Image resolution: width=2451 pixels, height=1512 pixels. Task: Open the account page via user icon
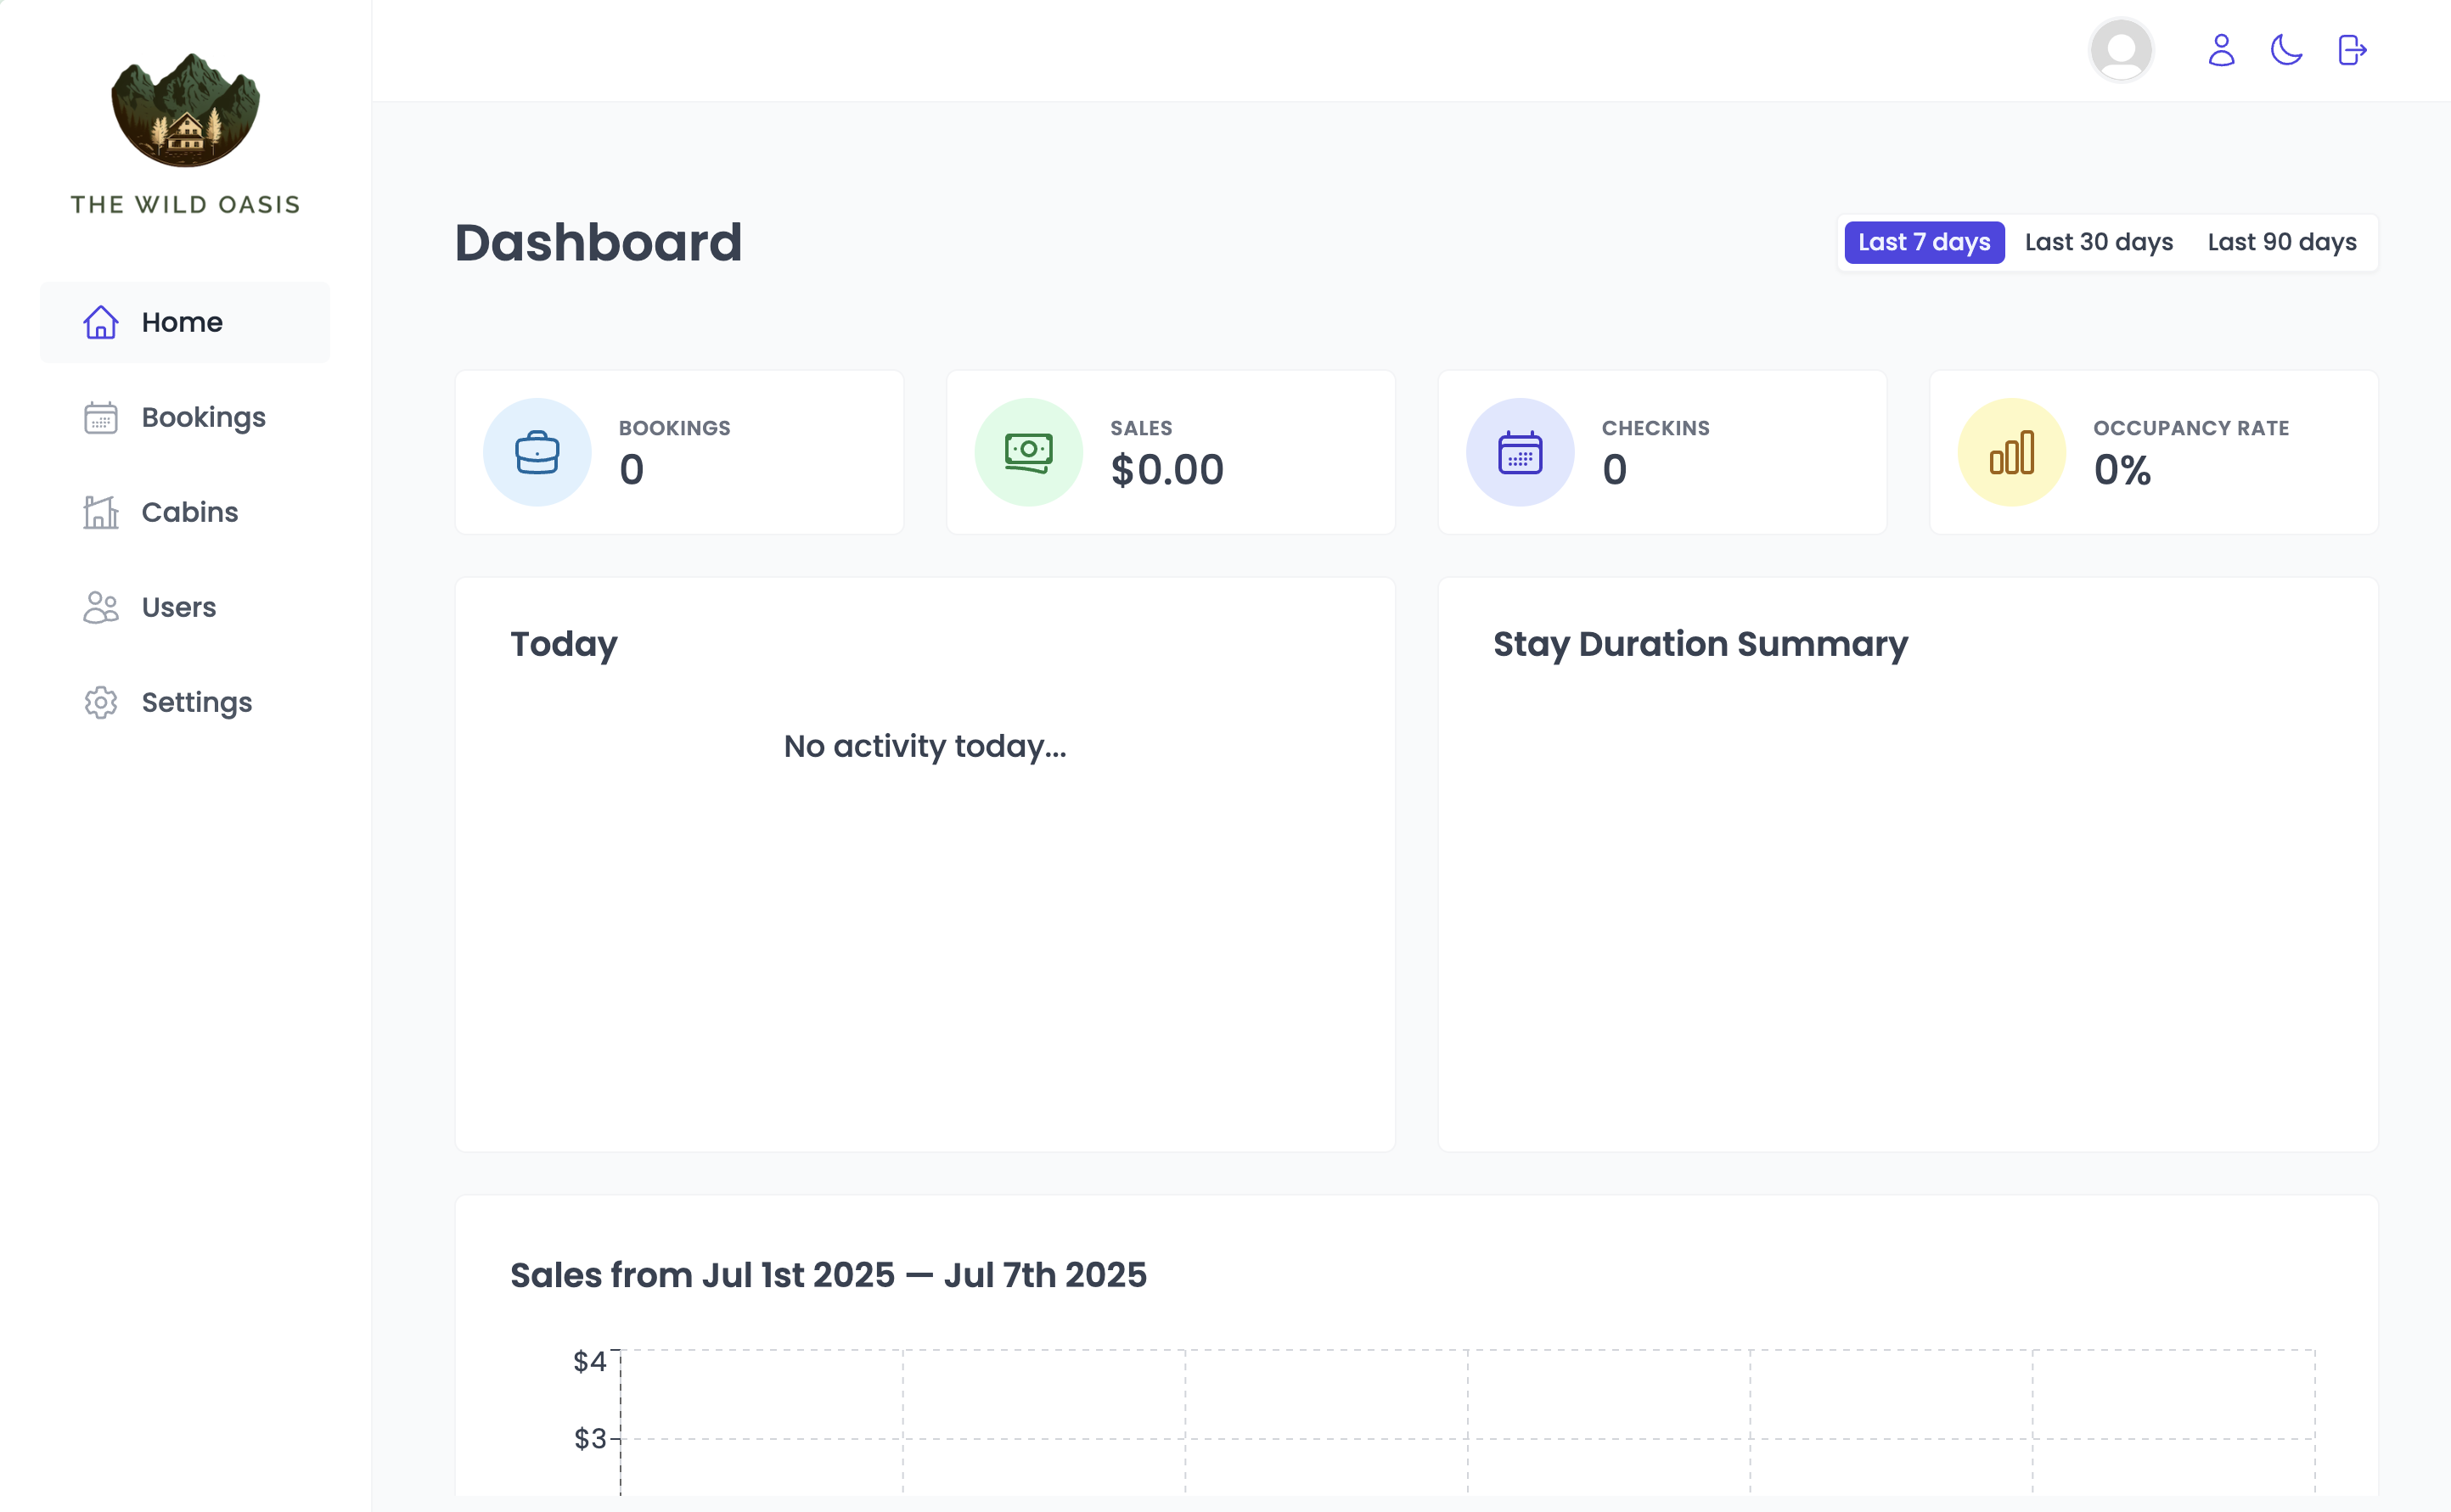(x=2221, y=50)
